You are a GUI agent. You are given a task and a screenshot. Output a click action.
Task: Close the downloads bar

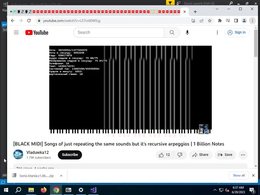click(253, 175)
